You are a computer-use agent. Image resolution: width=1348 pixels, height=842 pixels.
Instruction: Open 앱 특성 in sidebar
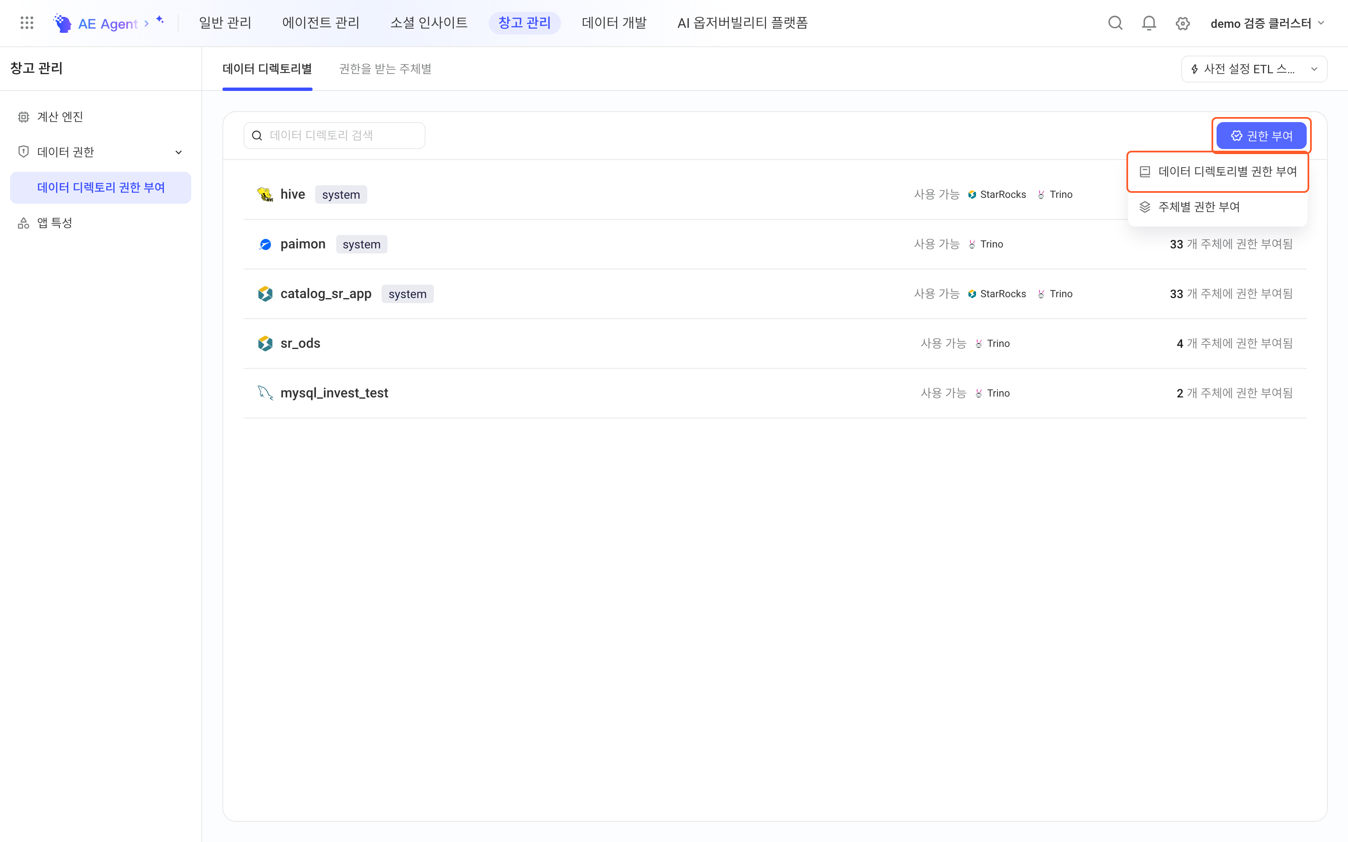tap(101, 223)
